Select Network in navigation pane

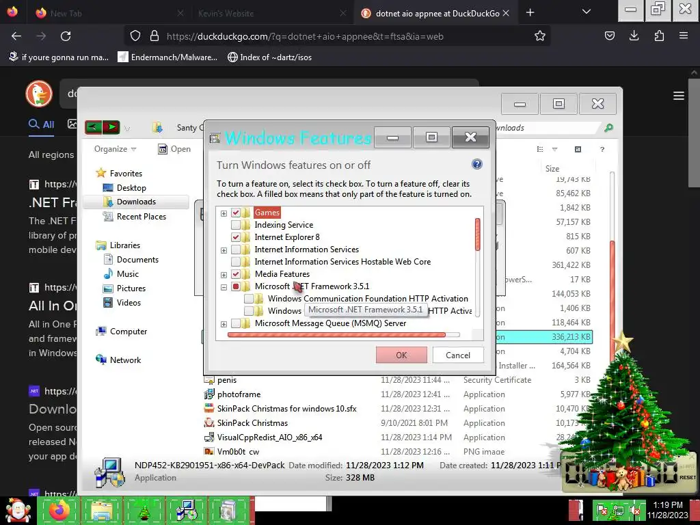(125, 360)
